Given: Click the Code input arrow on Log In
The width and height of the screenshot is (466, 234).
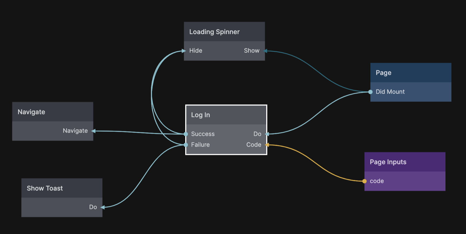Looking at the screenshot, I should 267,145.
